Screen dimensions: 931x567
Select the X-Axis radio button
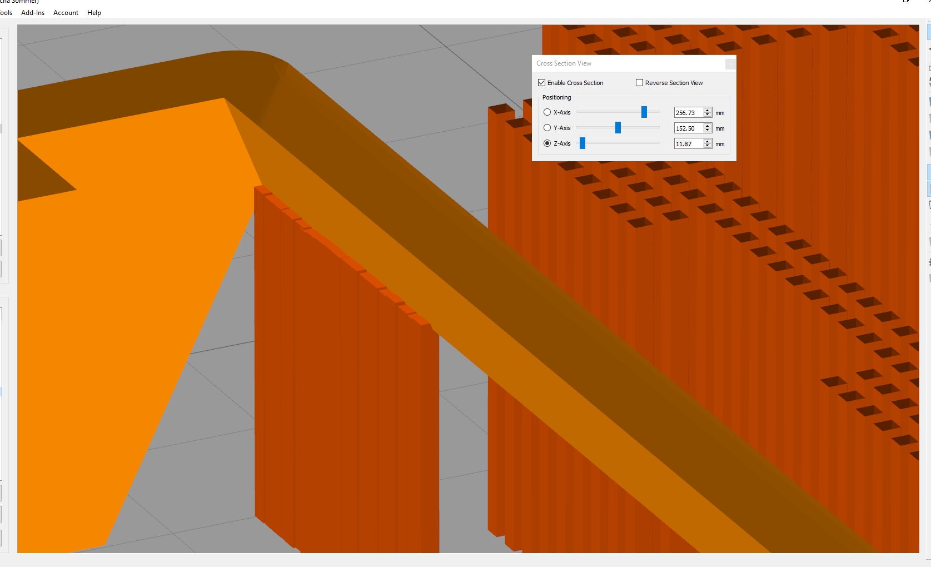547,112
